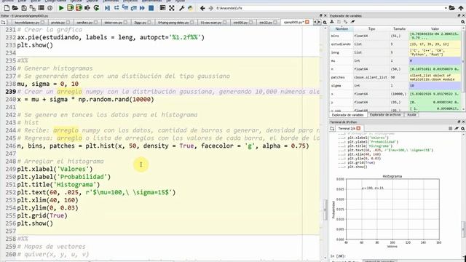The height and width of the screenshot is (262, 466).
Task: Click the Histograma plot in the console
Action: [x=388, y=211]
